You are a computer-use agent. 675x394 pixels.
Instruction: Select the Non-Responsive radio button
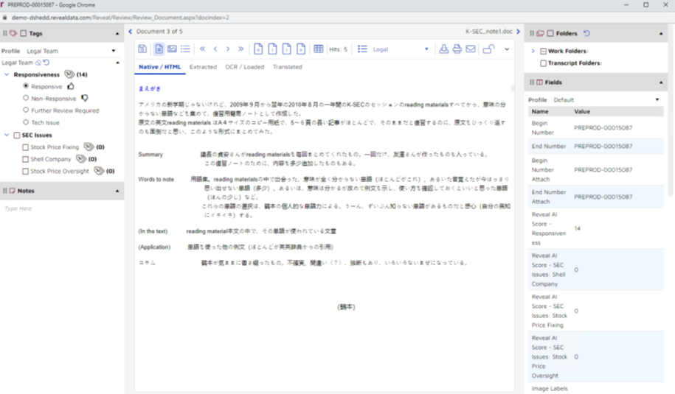tap(27, 98)
